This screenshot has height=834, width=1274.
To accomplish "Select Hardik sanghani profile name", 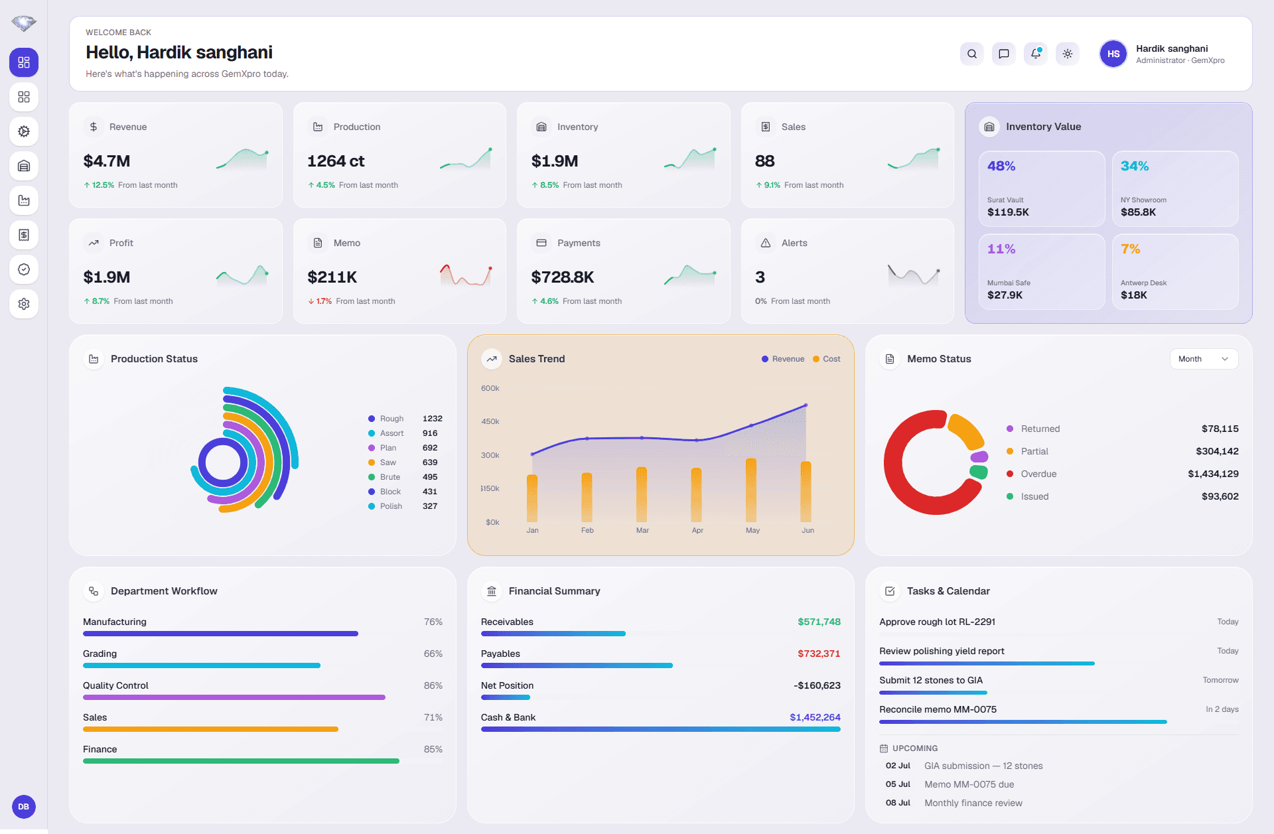I will (x=1172, y=48).
